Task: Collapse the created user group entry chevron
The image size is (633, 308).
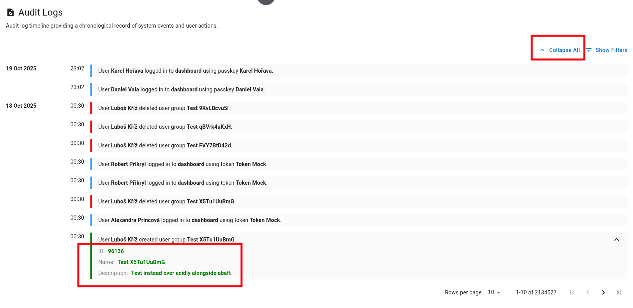Action: (x=616, y=240)
